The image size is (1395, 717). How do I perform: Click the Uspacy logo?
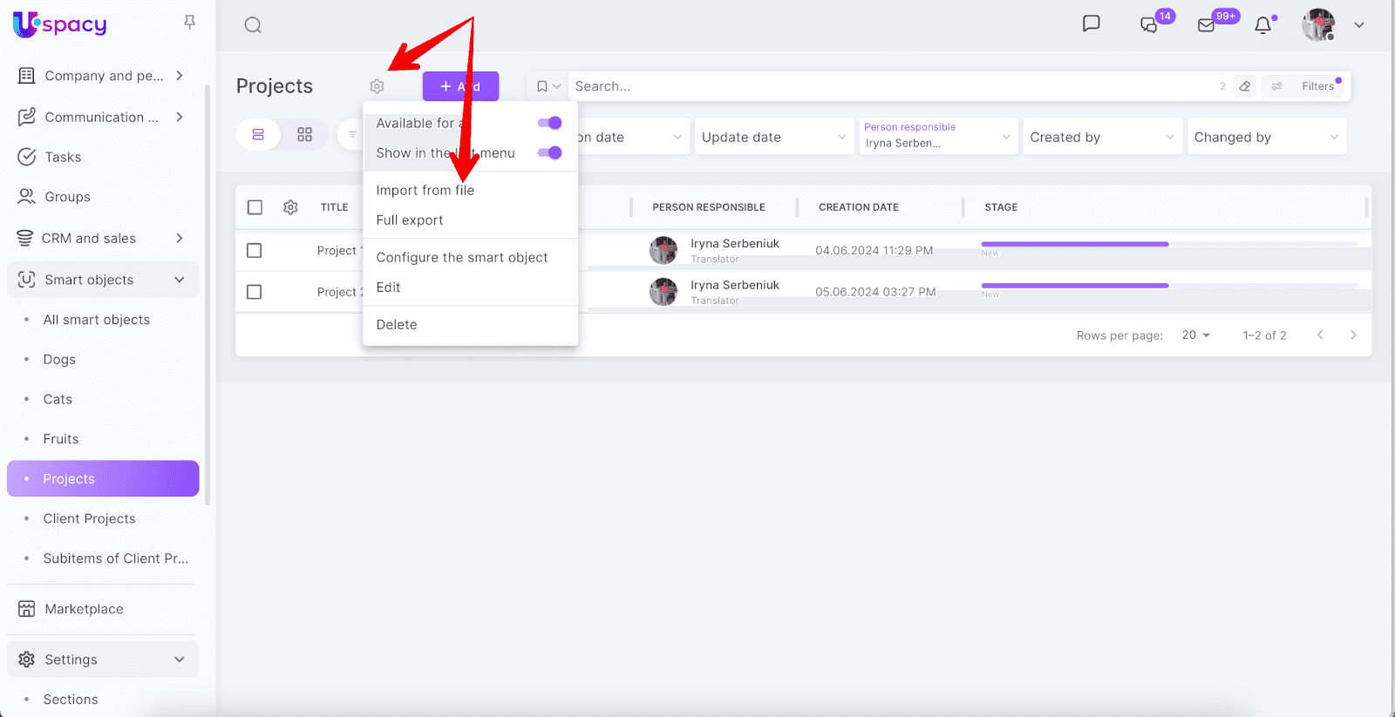(x=60, y=24)
